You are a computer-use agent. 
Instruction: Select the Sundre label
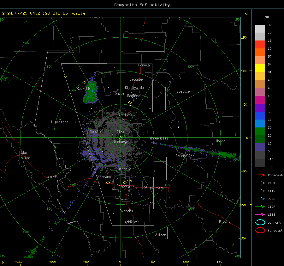click(96, 131)
